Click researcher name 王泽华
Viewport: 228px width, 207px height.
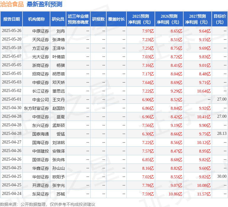click(x=59, y=48)
